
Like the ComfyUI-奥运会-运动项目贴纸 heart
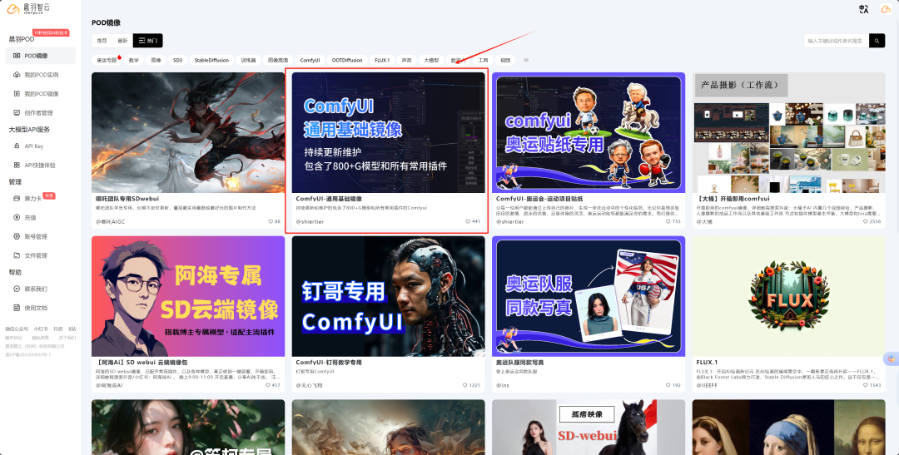(x=668, y=221)
